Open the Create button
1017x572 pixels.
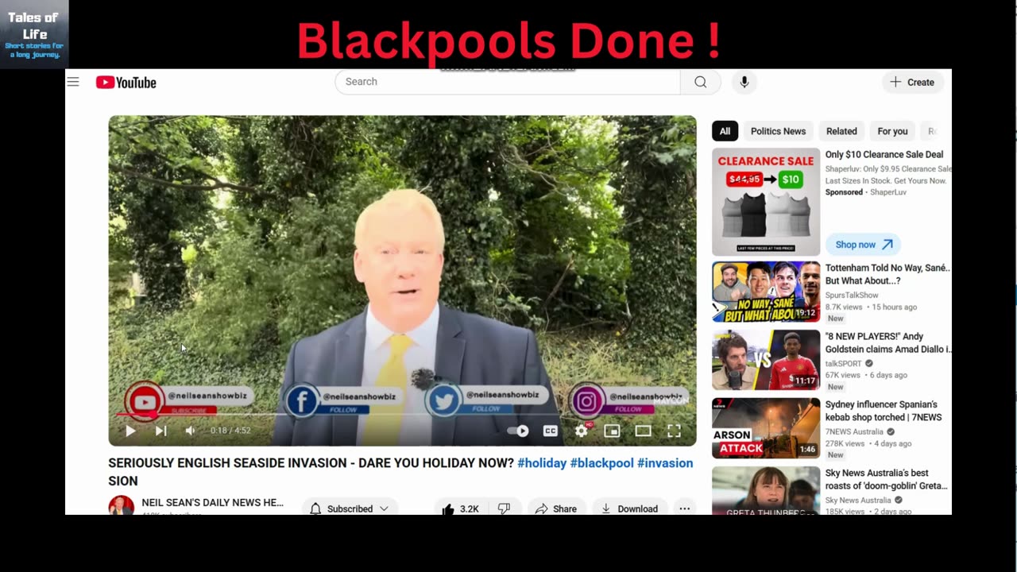[x=912, y=82]
